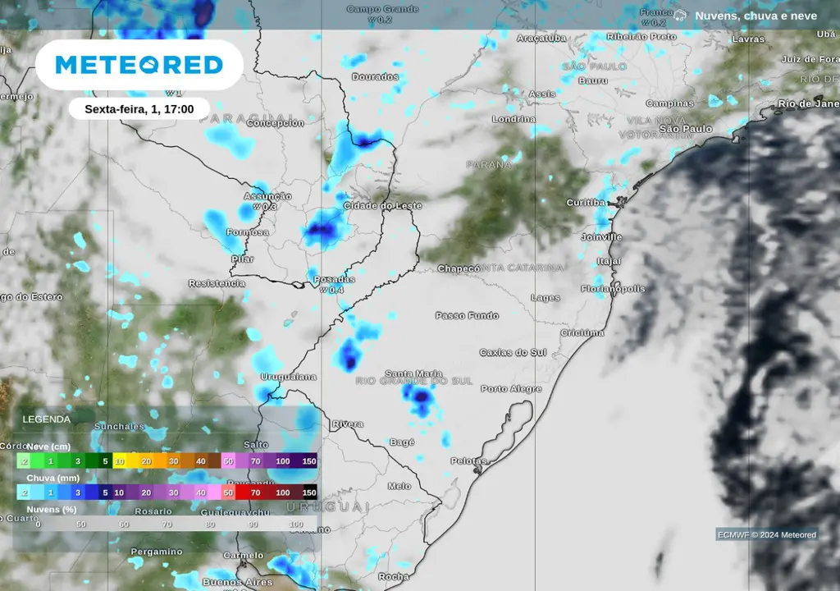Click the Santa Maria city label
Image resolution: width=840 pixels, height=591 pixels.
(414, 373)
